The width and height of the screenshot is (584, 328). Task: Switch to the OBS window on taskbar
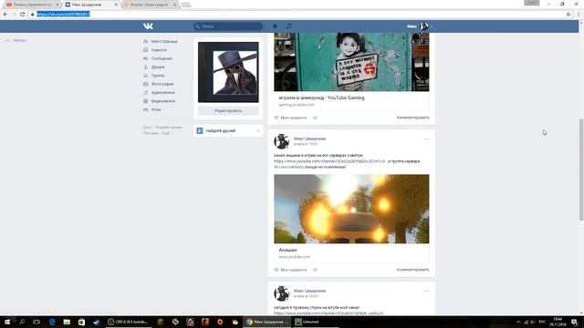point(128,322)
